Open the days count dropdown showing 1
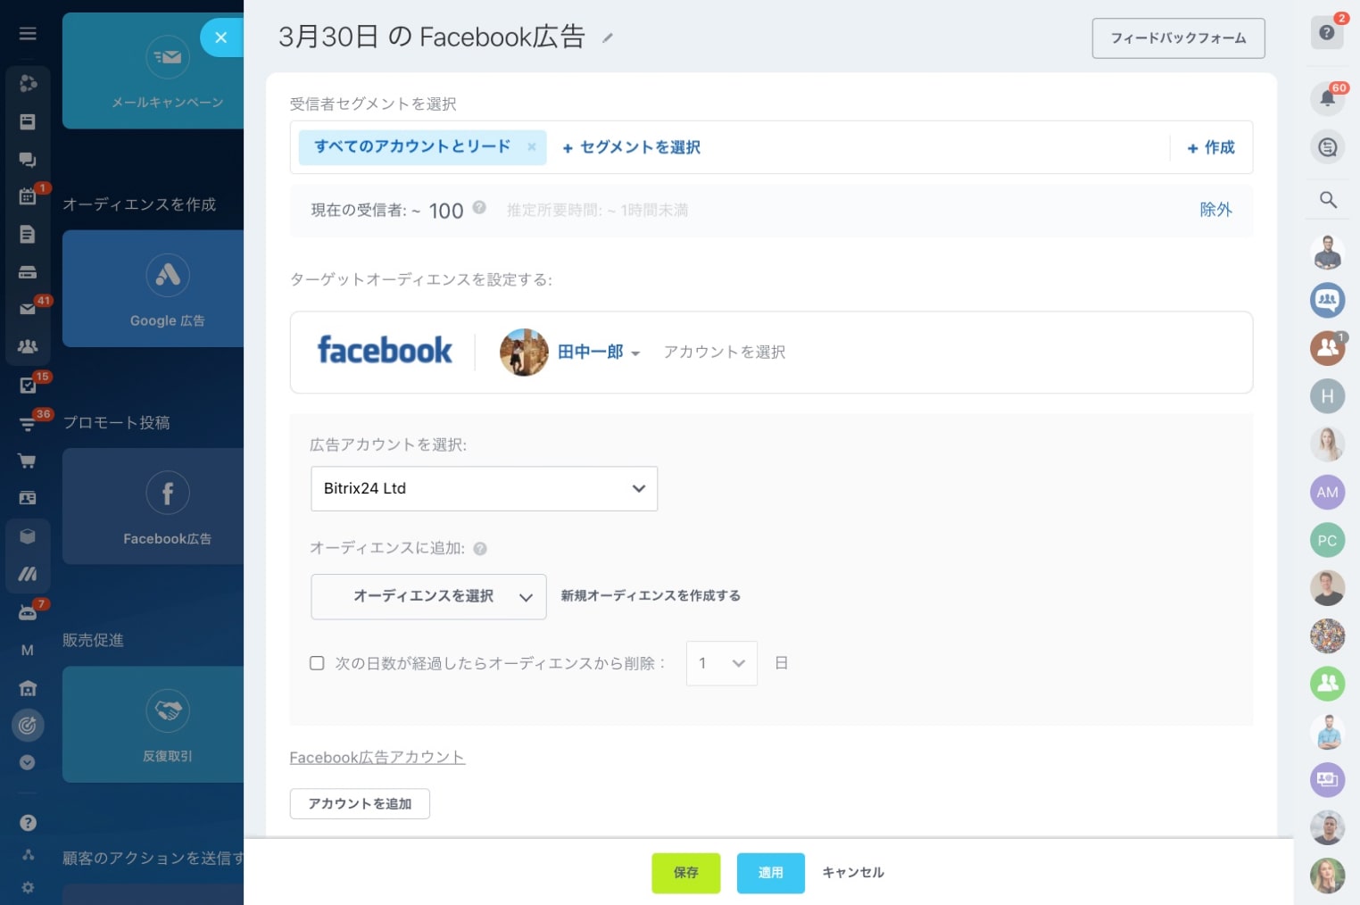The width and height of the screenshot is (1360, 905). pyautogui.click(x=722, y=663)
